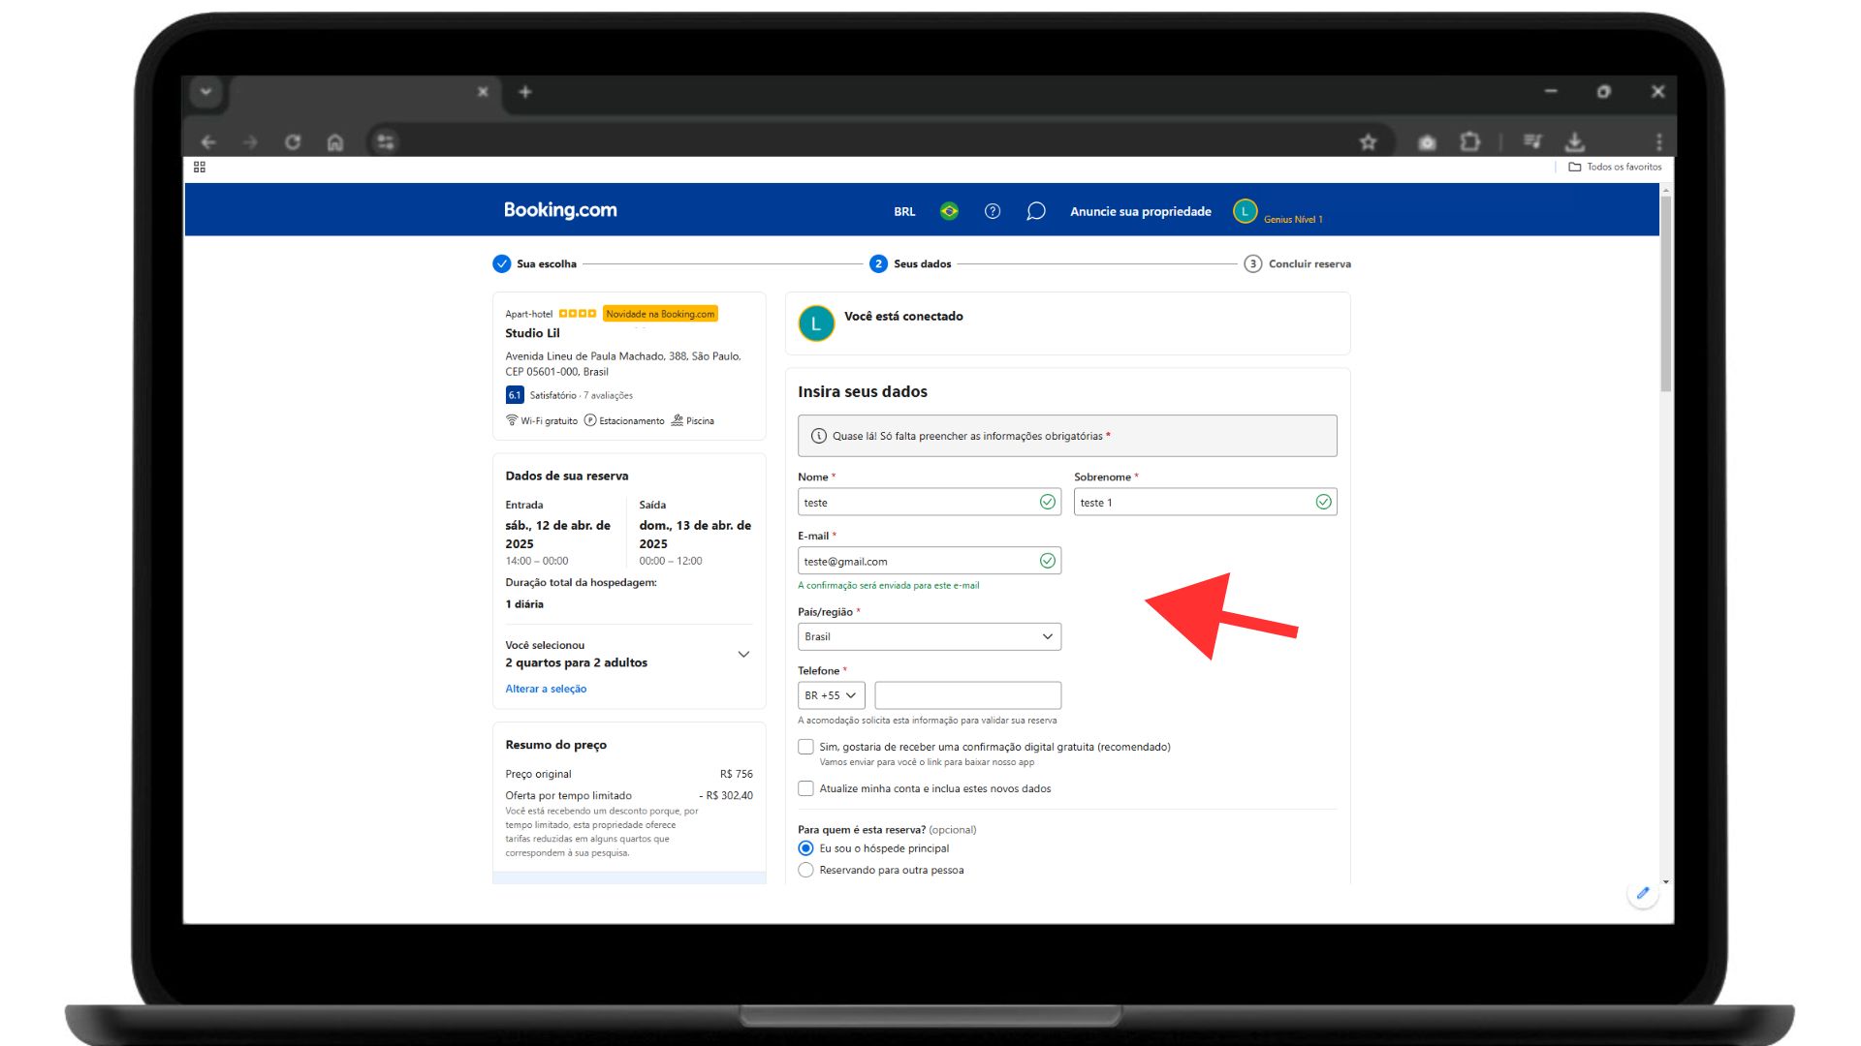Click the profile avatar in the header

coord(1245,211)
